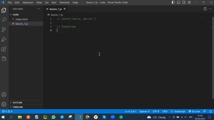Open the Edit menu

point(17,2)
